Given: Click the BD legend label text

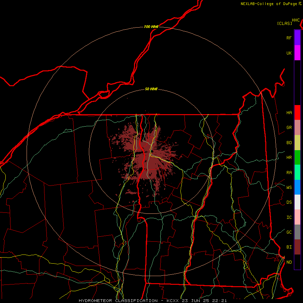Looking at the screenshot, I should point(289,143).
